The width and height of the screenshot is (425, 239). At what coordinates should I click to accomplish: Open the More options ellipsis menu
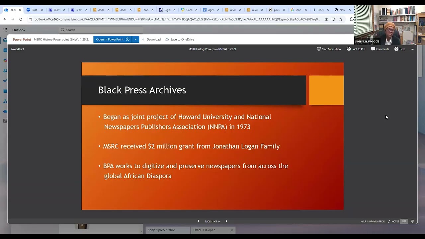pyautogui.click(x=412, y=49)
